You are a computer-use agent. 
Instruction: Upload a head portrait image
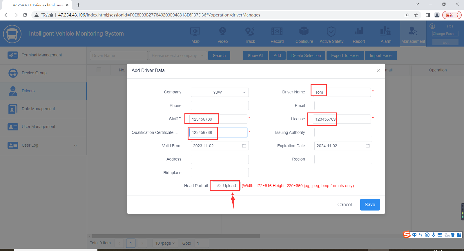pyautogui.click(x=226, y=186)
